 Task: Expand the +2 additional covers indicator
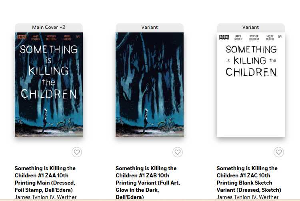click(62, 27)
